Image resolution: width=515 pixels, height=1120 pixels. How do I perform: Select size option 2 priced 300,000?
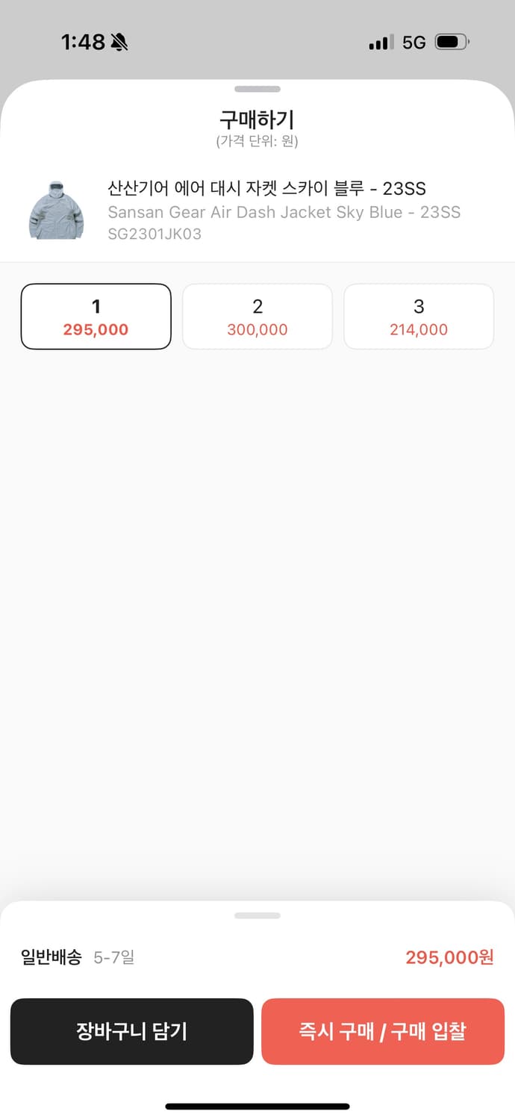pos(257,317)
